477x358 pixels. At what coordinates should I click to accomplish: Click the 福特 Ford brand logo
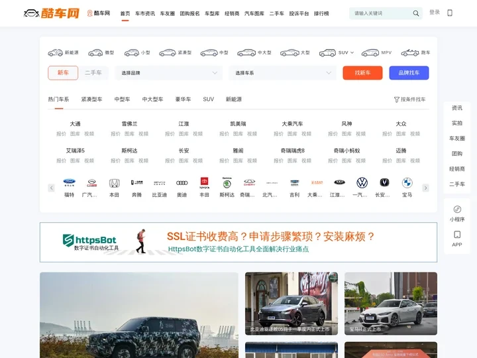[69, 182]
